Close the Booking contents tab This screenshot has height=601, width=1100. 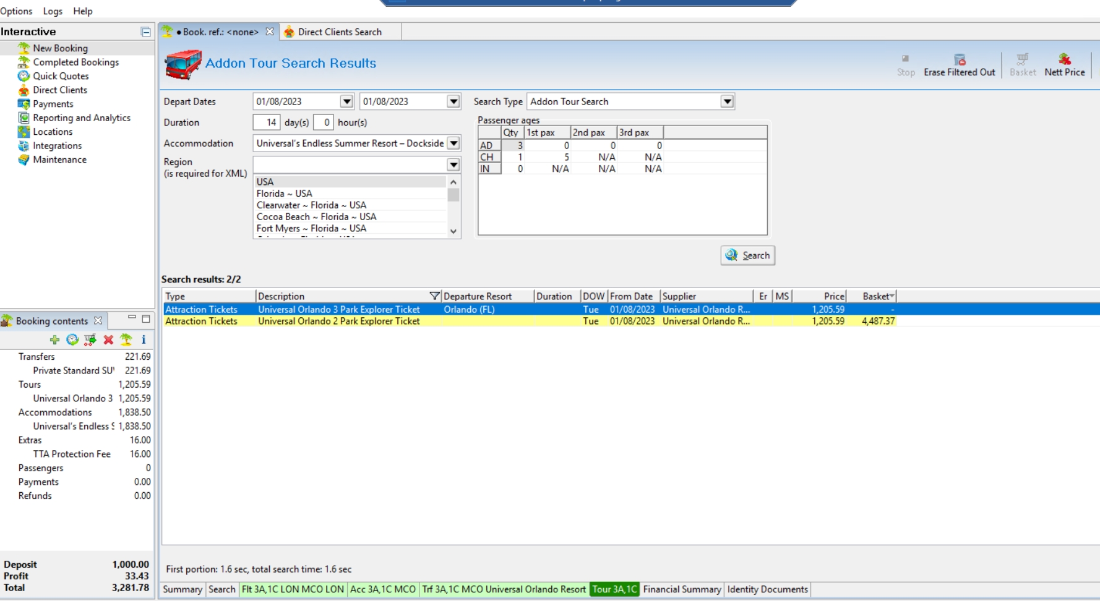click(x=98, y=320)
